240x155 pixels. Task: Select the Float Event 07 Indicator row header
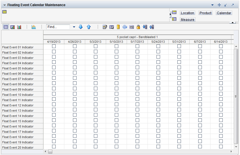[x=22, y=79]
